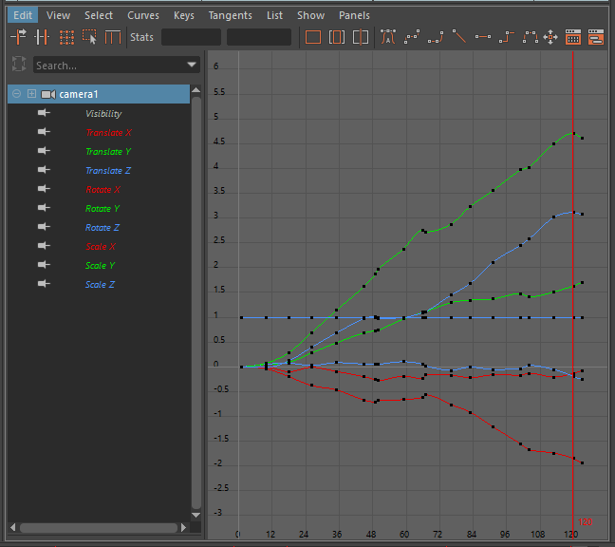
Task: Collapse camera1 with the minus circle
Action: point(16,94)
